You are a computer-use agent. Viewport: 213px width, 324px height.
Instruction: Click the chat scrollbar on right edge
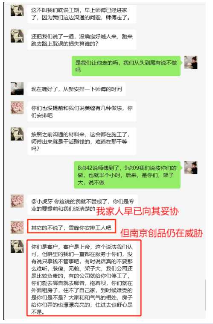coord(205,295)
